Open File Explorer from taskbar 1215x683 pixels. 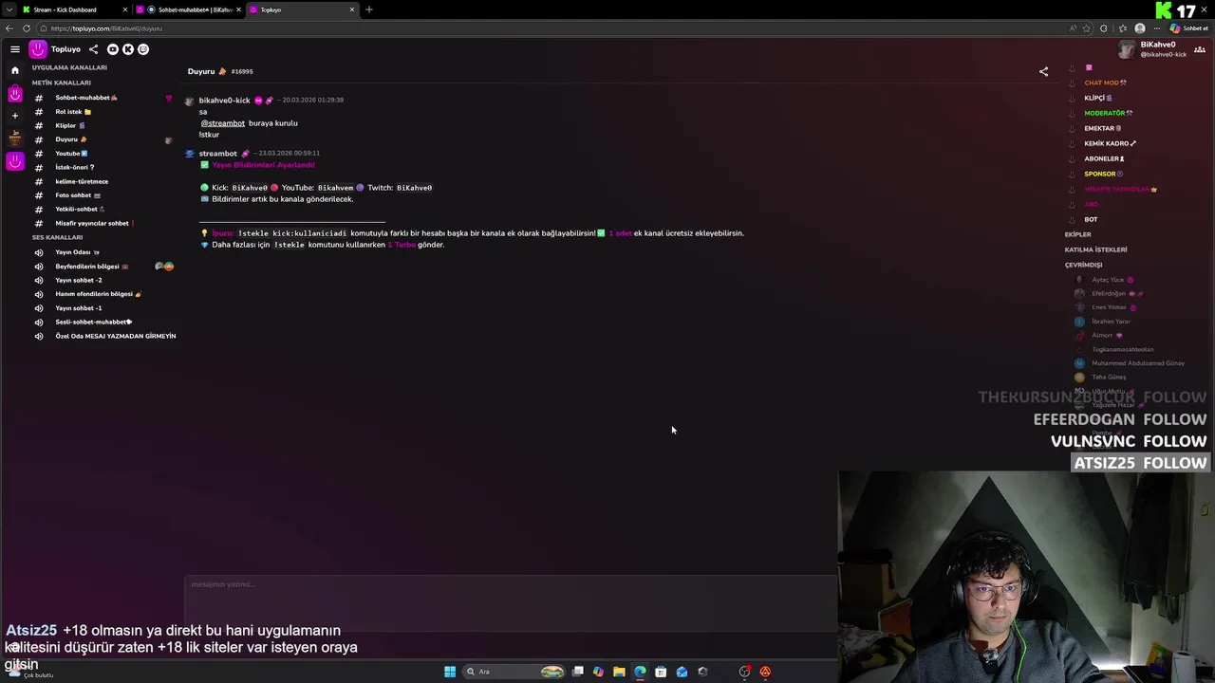click(x=619, y=672)
